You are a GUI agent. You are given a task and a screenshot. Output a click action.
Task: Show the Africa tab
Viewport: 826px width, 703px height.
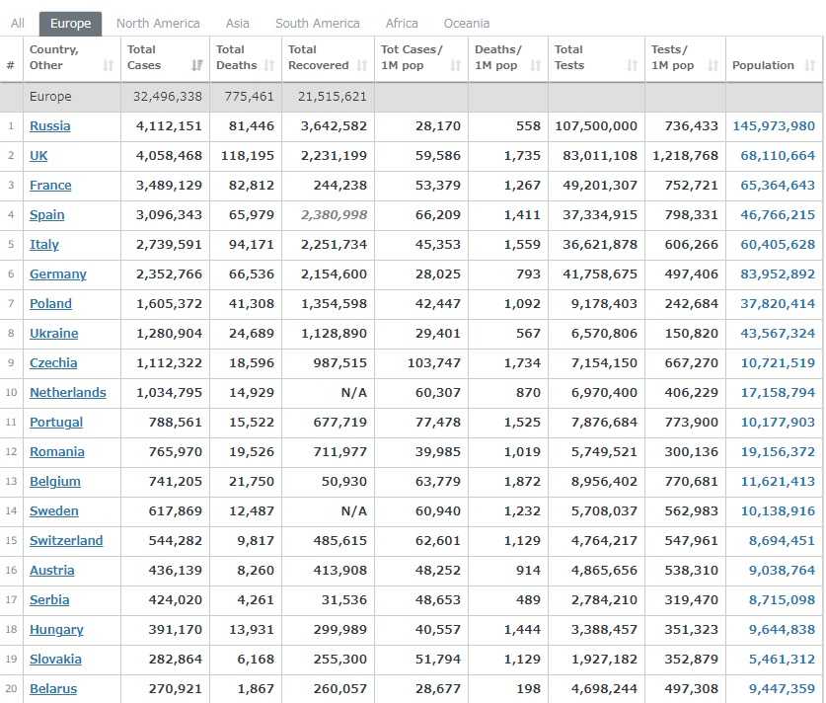tap(402, 23)
